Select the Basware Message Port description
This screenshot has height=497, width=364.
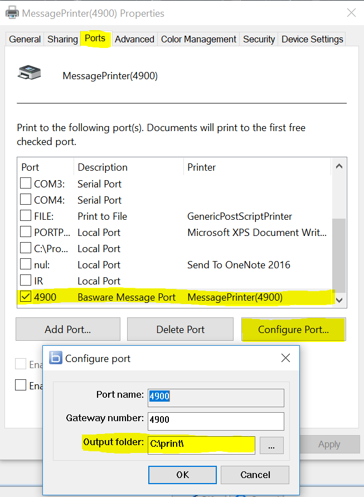point(127,297)
